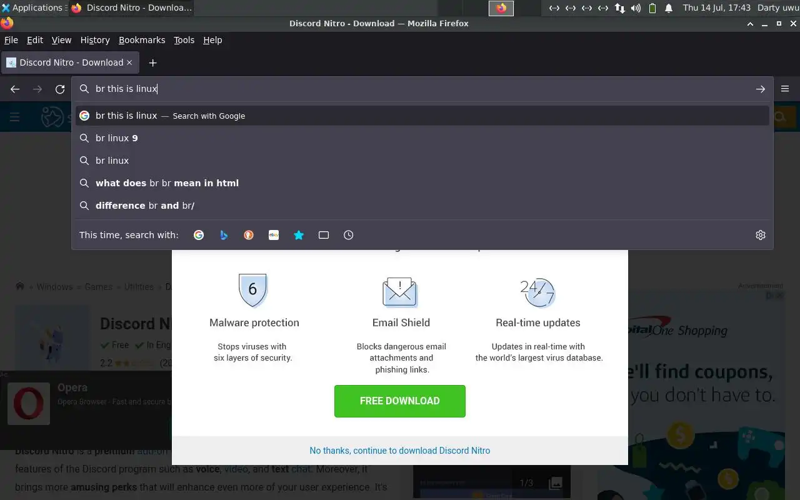
Task: Click the Firefox icon in the panel tray
Action: pyautogui.click(x=501, y=8)
